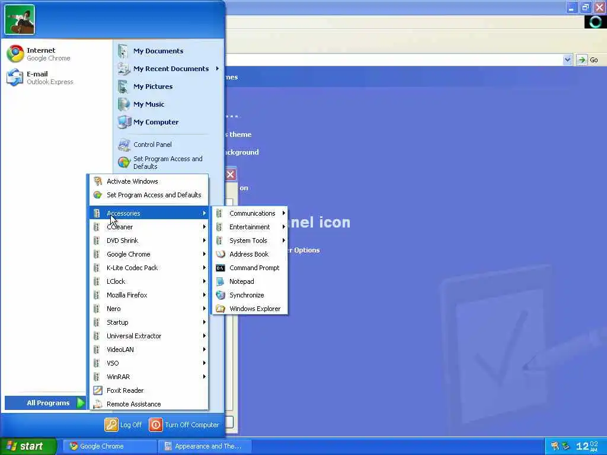
Task: Click the red Turn Off Computer icon
Action: (x=156, y=425)
